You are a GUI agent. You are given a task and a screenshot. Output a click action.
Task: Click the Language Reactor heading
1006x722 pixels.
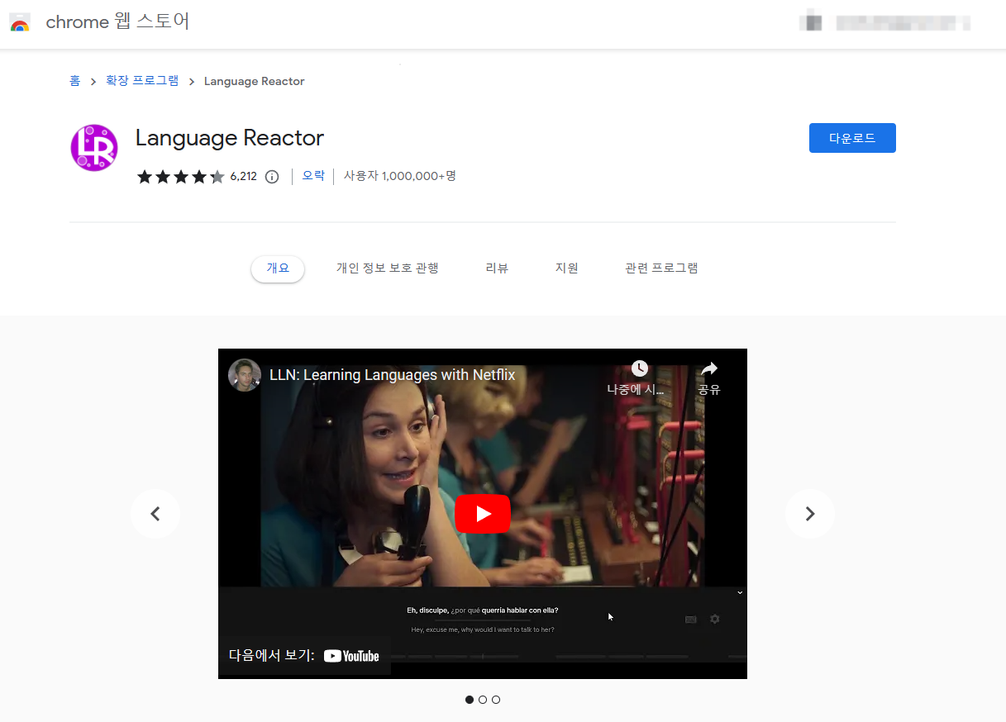pos(230,138)
